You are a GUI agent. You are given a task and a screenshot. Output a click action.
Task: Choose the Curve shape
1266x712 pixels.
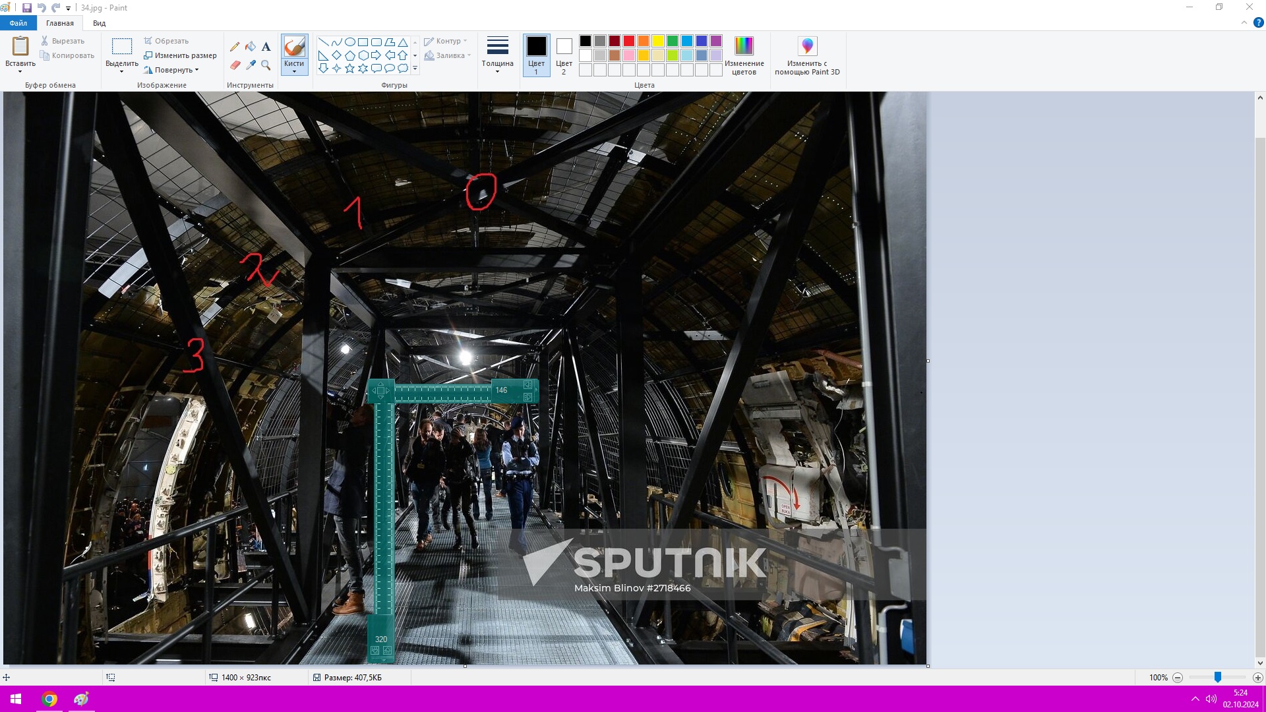click(336, 42)
